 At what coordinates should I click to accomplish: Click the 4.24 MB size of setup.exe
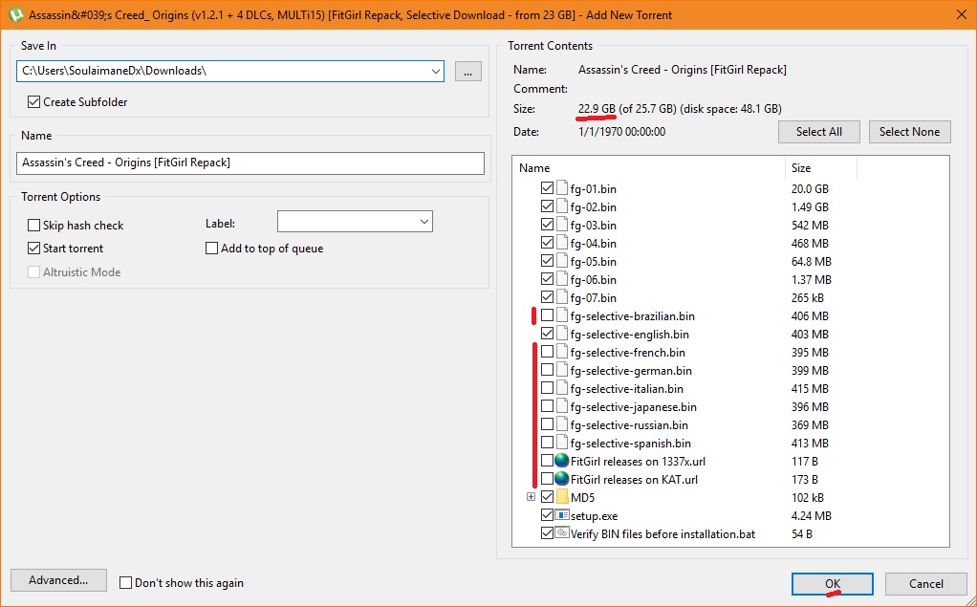point(812,515)
